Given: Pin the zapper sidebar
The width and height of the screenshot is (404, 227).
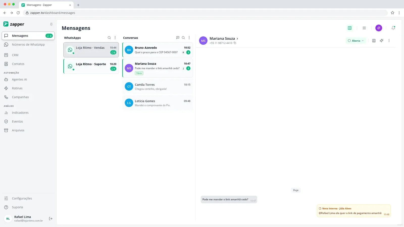Looking at the screenshot, I should [51, 24].
